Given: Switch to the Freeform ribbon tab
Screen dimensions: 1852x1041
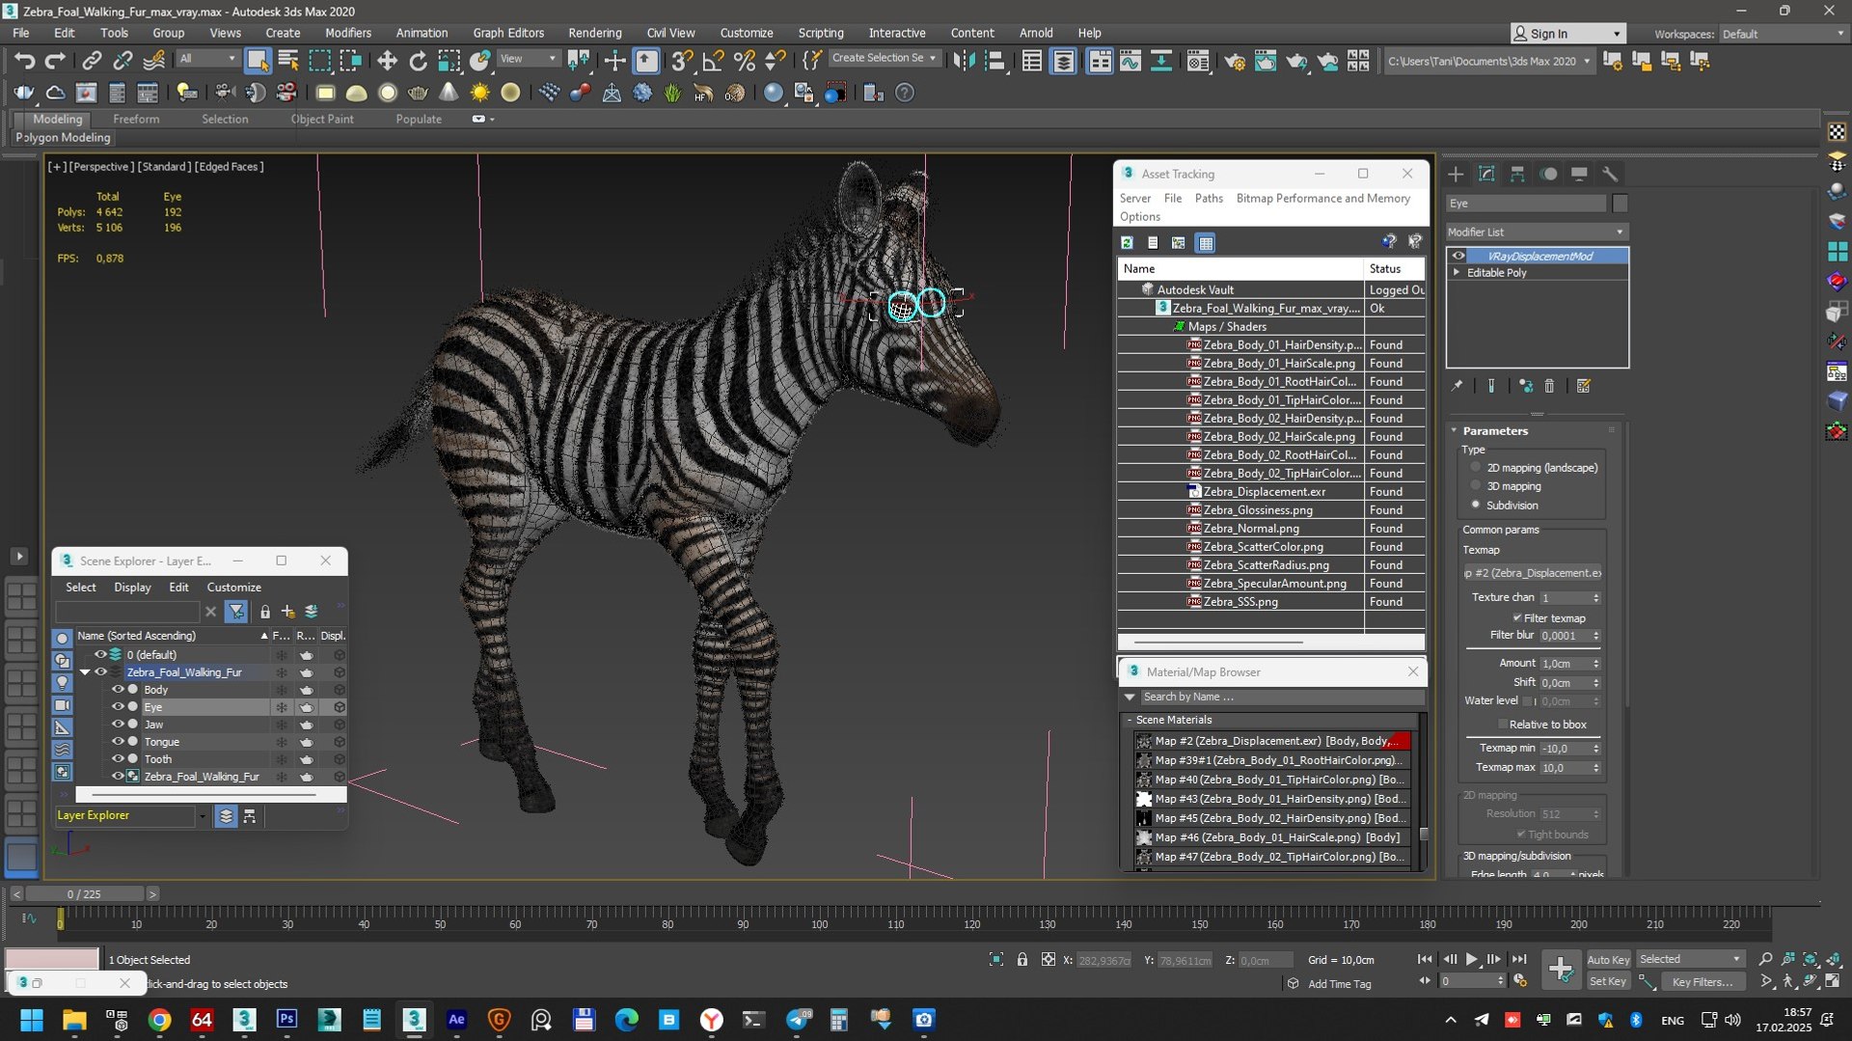Looking at the screenshot, I should tap(136, 119).
